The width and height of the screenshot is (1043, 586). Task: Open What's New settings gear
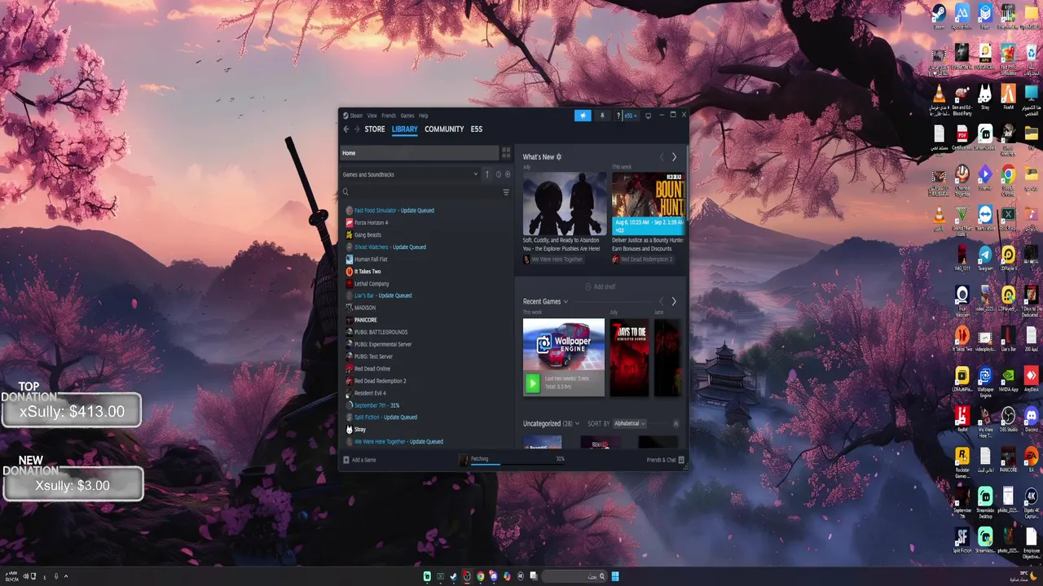tap(558, 157)
